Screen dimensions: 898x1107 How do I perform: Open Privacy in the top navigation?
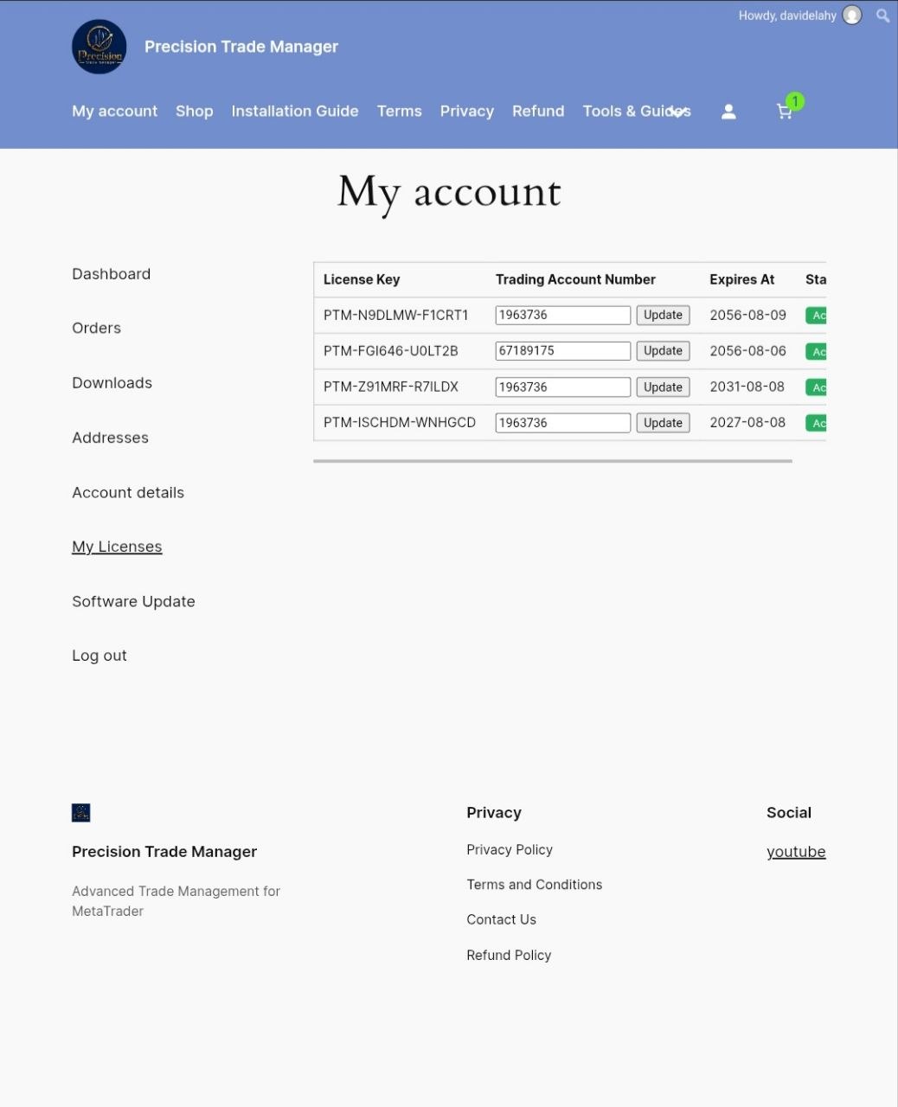pos(467,111)
